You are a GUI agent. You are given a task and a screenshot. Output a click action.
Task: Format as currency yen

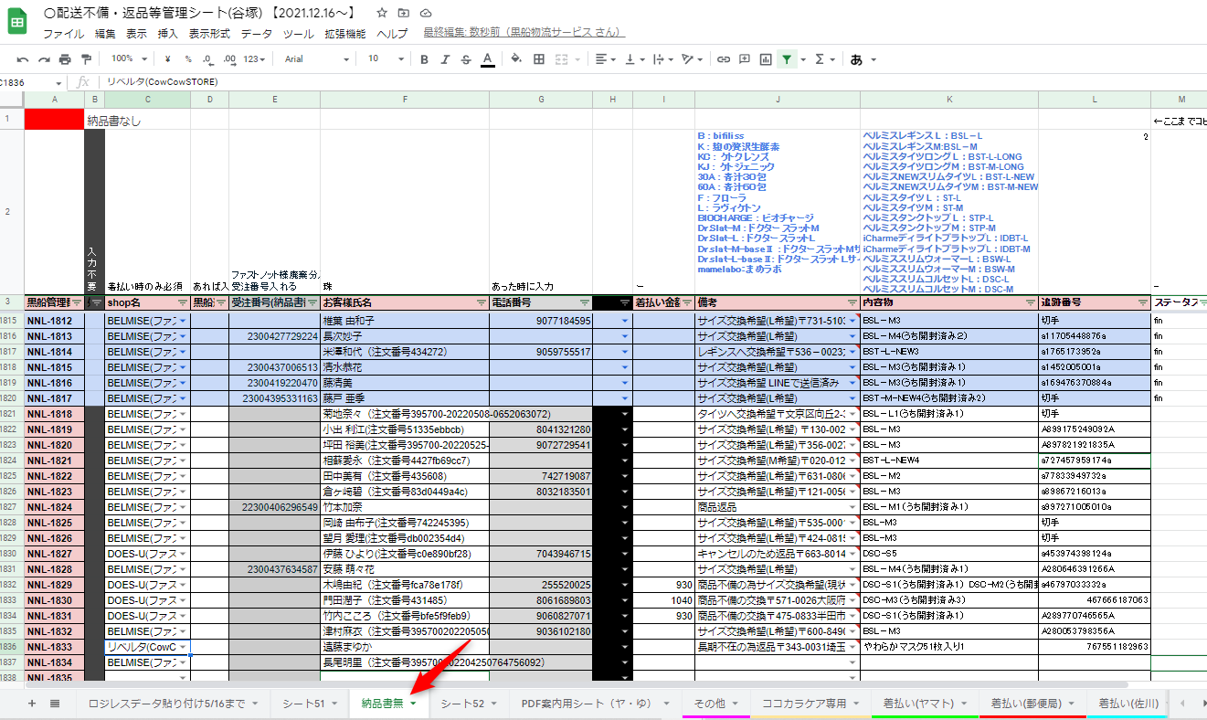pyautogui.click(x=169, y=58)
